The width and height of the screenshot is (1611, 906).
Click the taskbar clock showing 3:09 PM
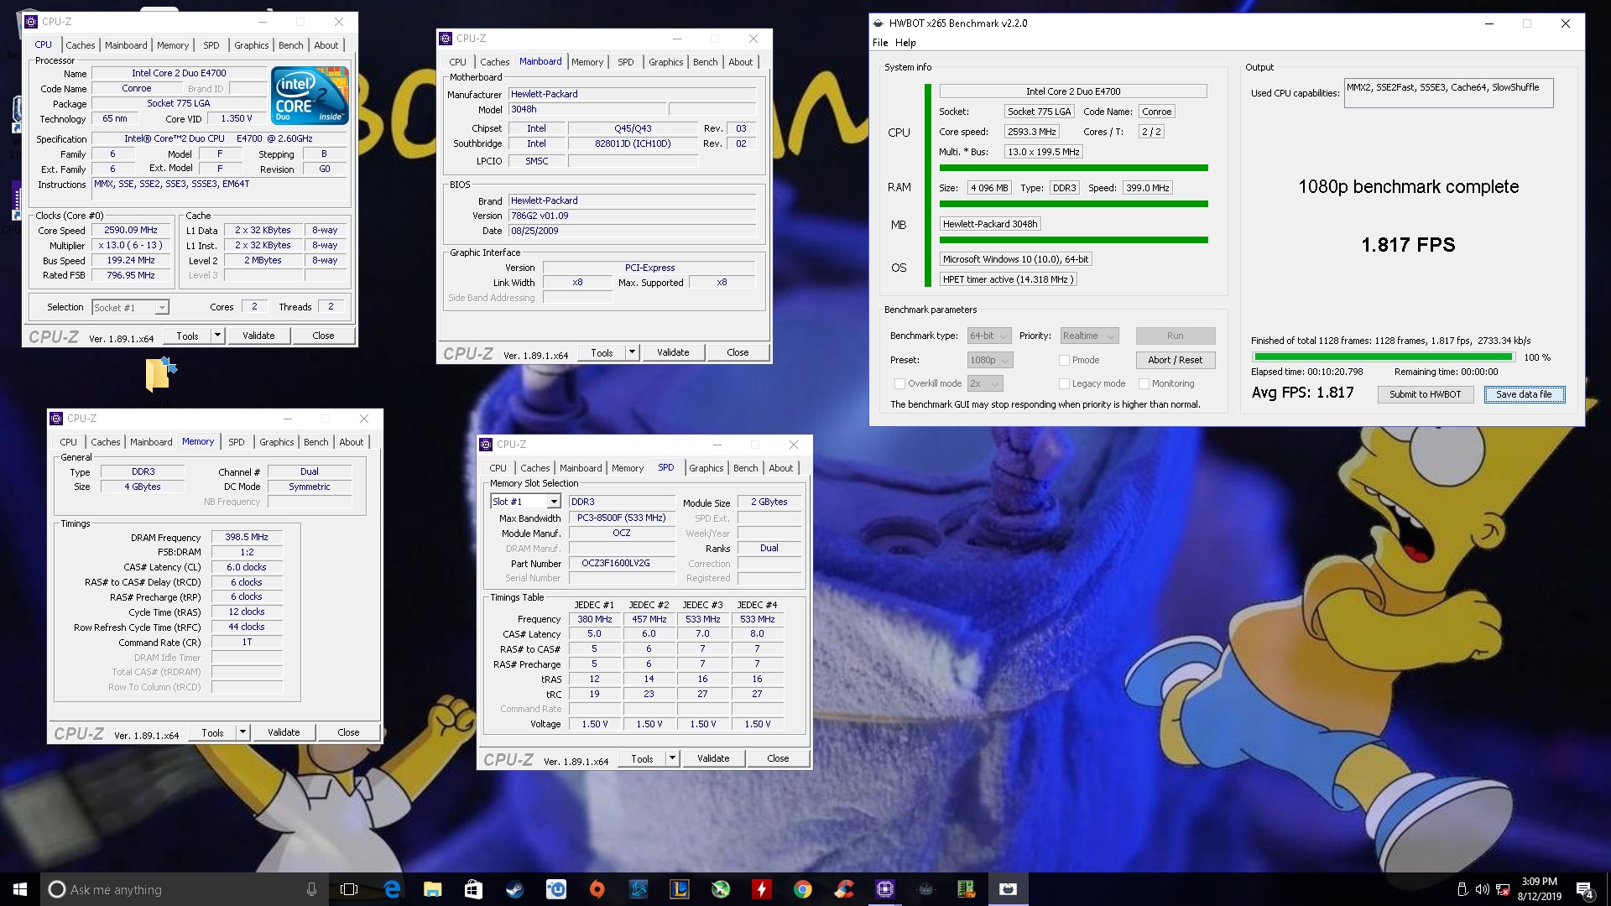pyautogui.click(x=1539, y=889)
